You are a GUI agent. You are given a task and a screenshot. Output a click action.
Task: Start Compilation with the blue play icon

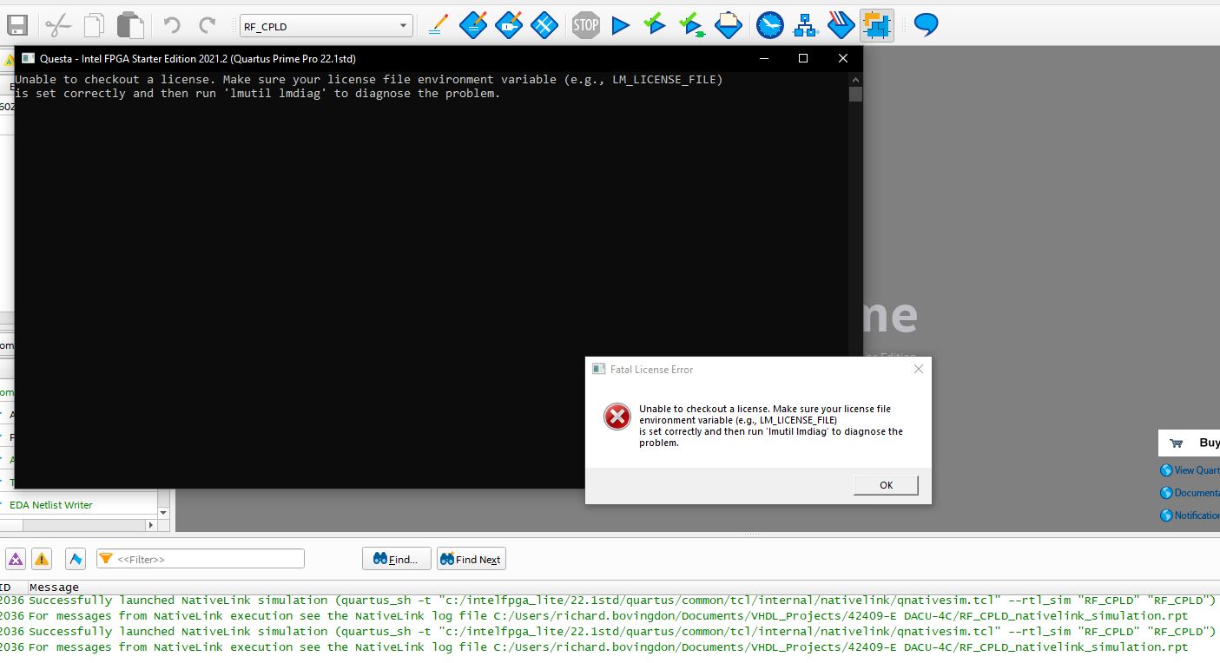pyautogui.click(x=620, y=25)
